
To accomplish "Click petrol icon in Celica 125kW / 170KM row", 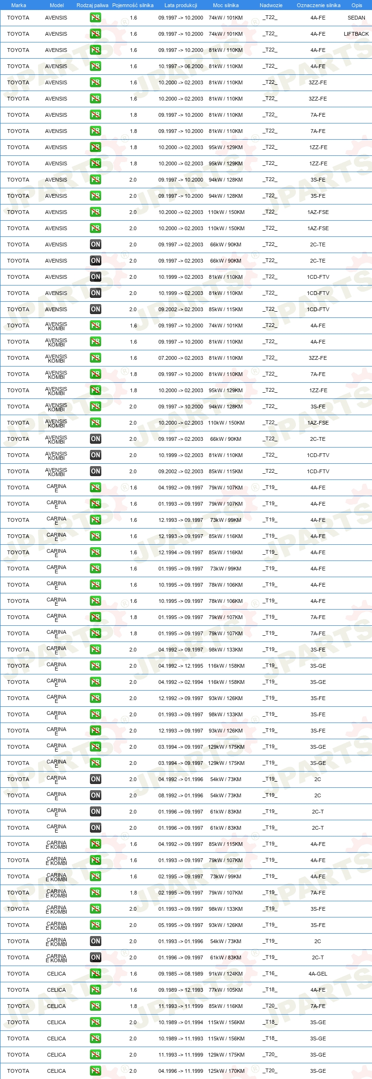I will pos(96,1071).
